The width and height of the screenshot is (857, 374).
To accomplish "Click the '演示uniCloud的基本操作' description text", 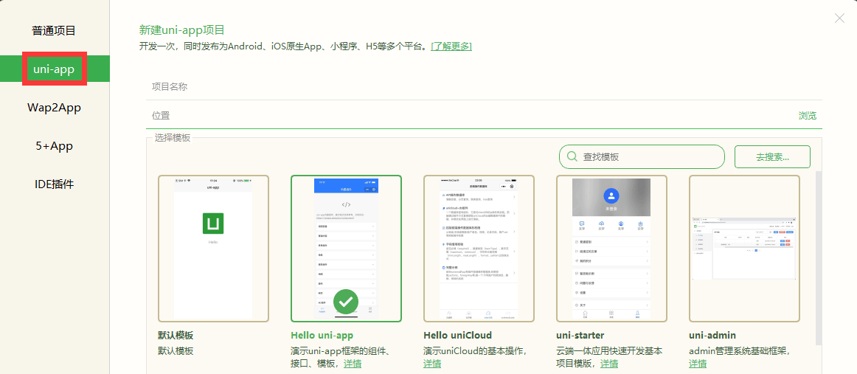I will pyautogui.click(x=476, y=350).
